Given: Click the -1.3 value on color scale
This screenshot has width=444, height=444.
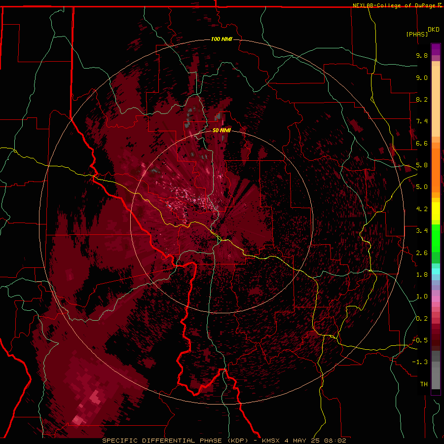Looking at the screenshot, I should coord(420,362).
